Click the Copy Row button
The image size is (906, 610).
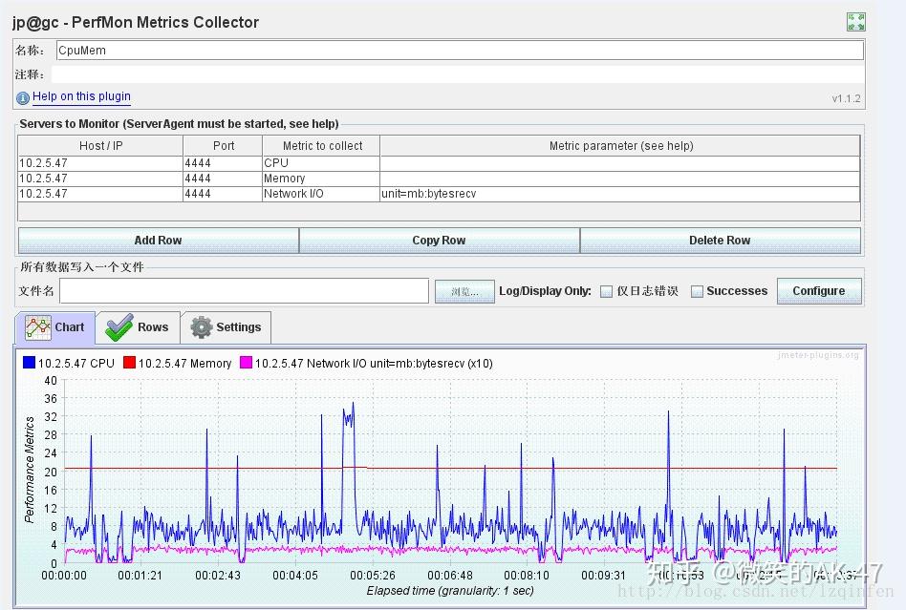point(439,240)
